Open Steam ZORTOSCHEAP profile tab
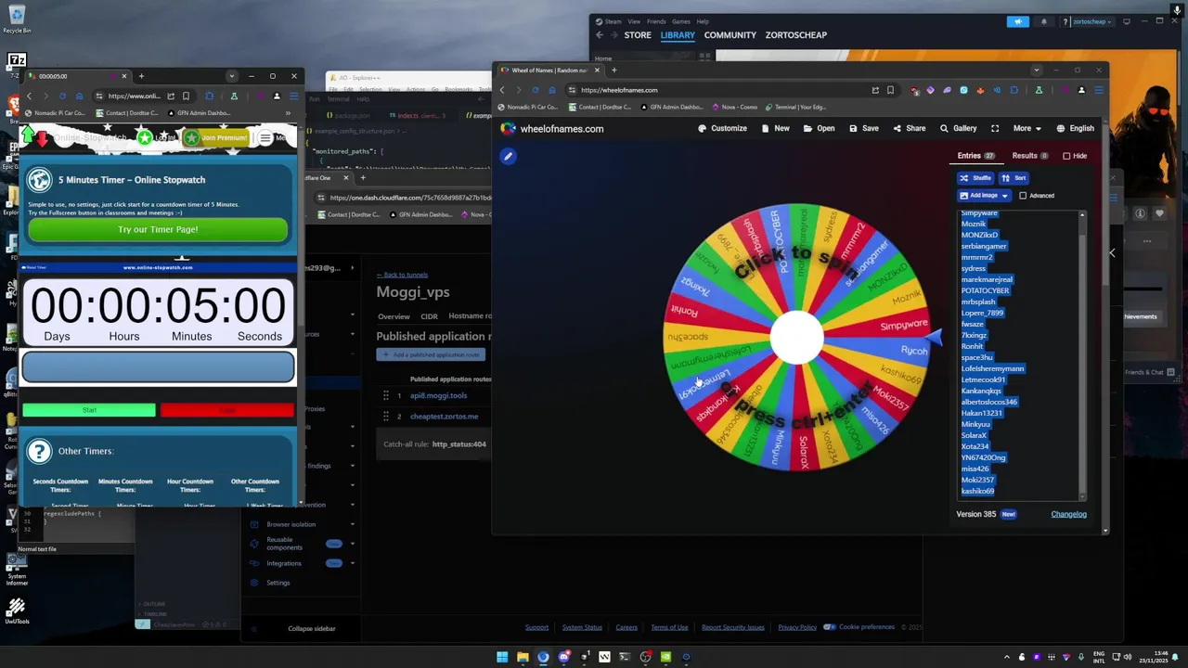Screen dimensions: 1188x668 pos(795,35)
